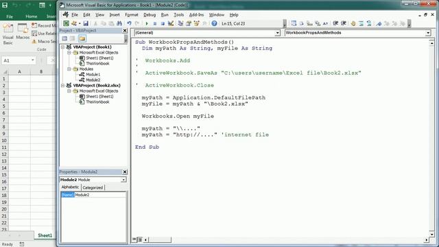
Task: Collapse the Modules folder
Action: [x=69, y=69]
